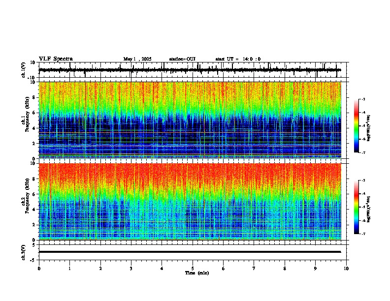Screen dimensions: 390x301
Task: Click the time axis tick label "9"
Action: pyautogui.click(x=315, y=269)
